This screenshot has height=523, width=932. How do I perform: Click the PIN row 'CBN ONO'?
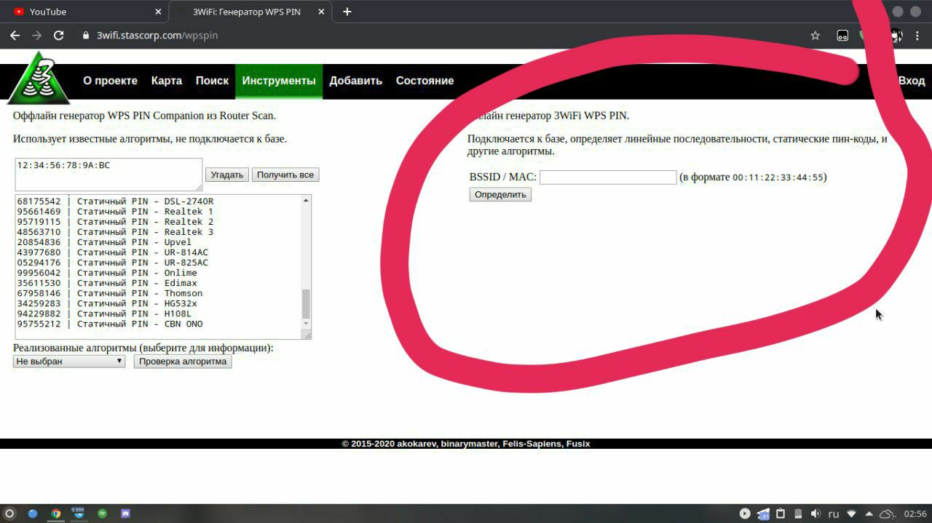[110, 324]
